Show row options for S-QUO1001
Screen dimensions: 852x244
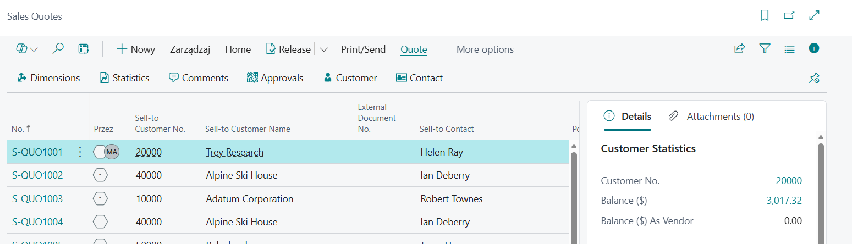(80, 152)
